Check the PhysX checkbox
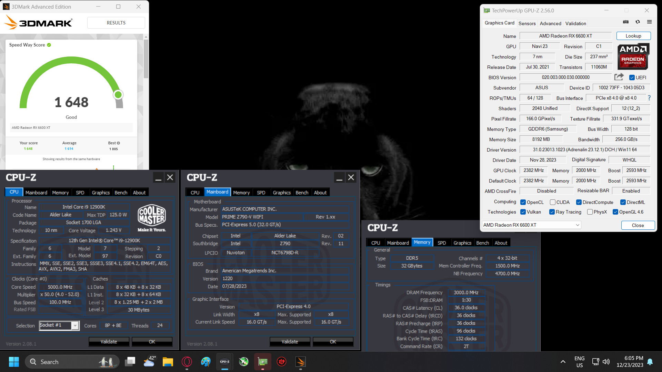This screenshot has width=662, height=372. tap(590, 212)
